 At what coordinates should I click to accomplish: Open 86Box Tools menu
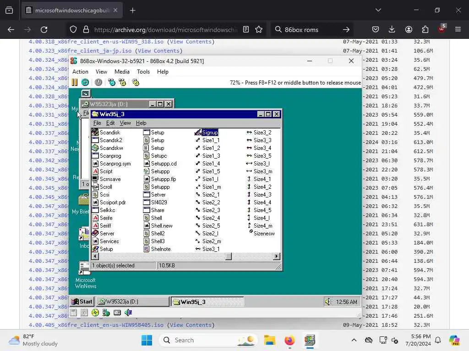pyautogui.click(x=143, y=72)
